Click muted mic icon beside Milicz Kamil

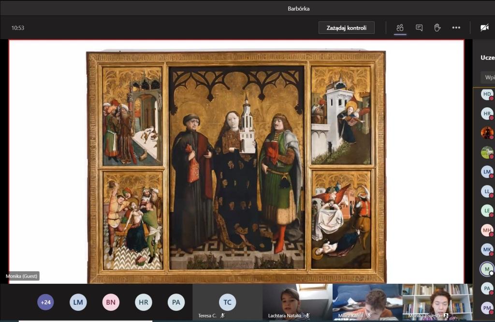coord(369,315)
